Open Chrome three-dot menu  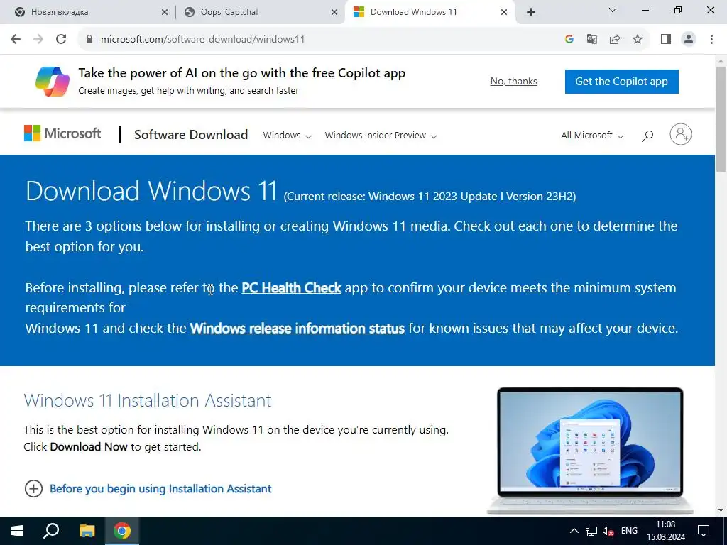click(x=711, y=39)
